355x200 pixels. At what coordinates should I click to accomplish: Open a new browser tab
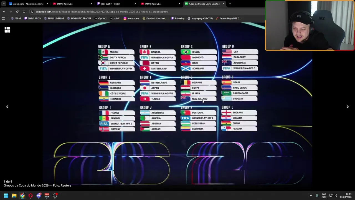click(230, 4)
